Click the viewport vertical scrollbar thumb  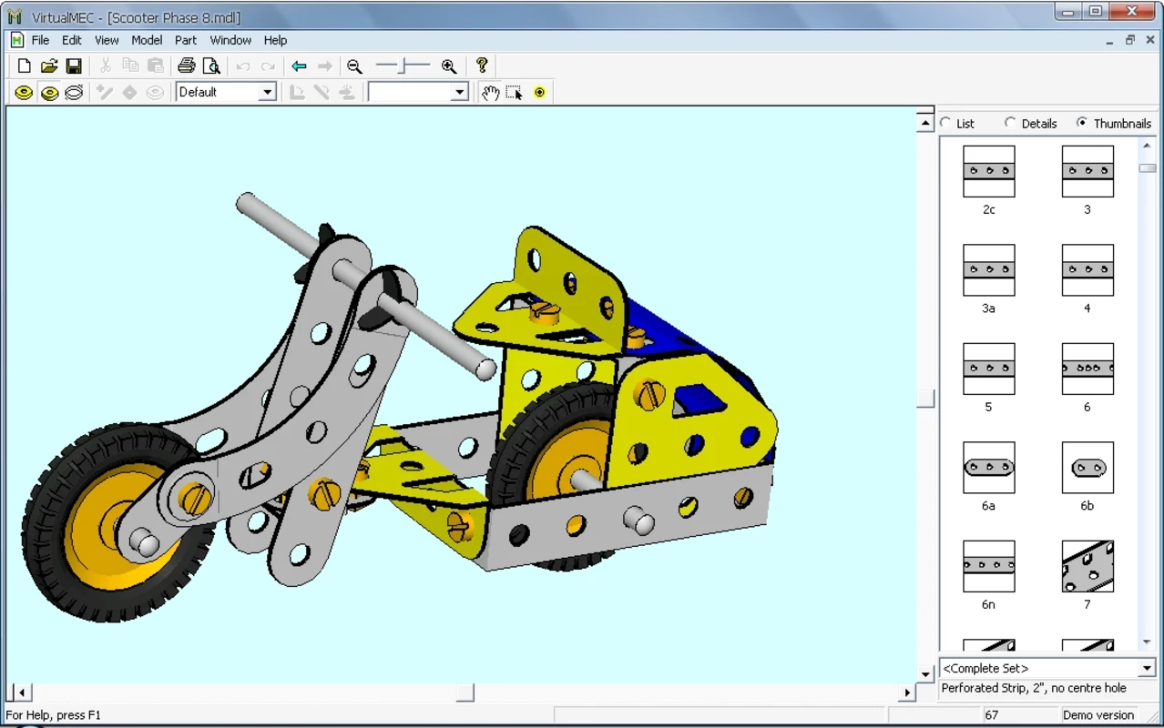tap(925, 399)
